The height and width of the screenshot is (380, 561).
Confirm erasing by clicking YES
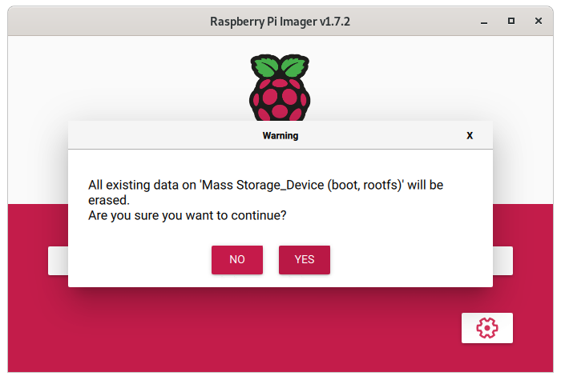point(304,260)
